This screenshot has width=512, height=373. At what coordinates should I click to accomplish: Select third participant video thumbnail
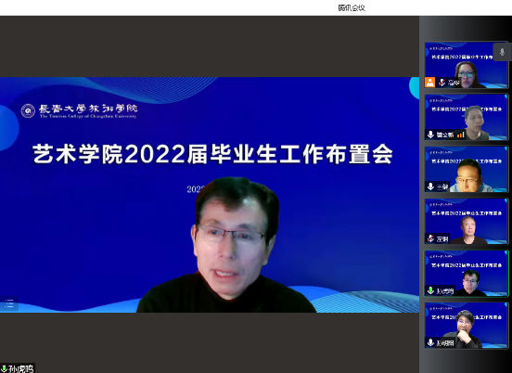point(466,169)
